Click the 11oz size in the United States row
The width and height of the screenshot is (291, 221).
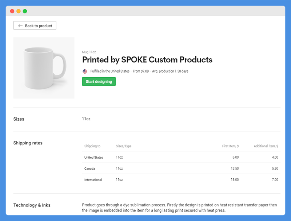pyautogui.click(x=119, y=158)
